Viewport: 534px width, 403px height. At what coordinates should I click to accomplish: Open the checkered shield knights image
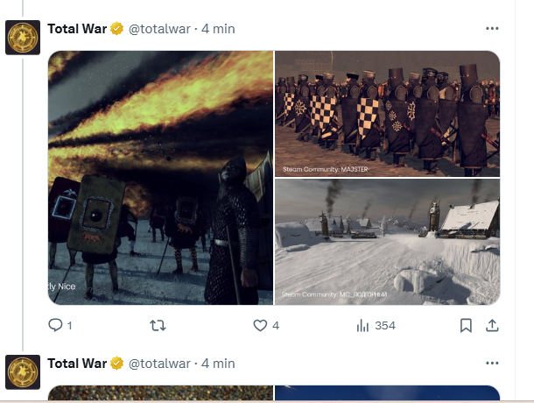pyautogui.click(x=387, y=114)
